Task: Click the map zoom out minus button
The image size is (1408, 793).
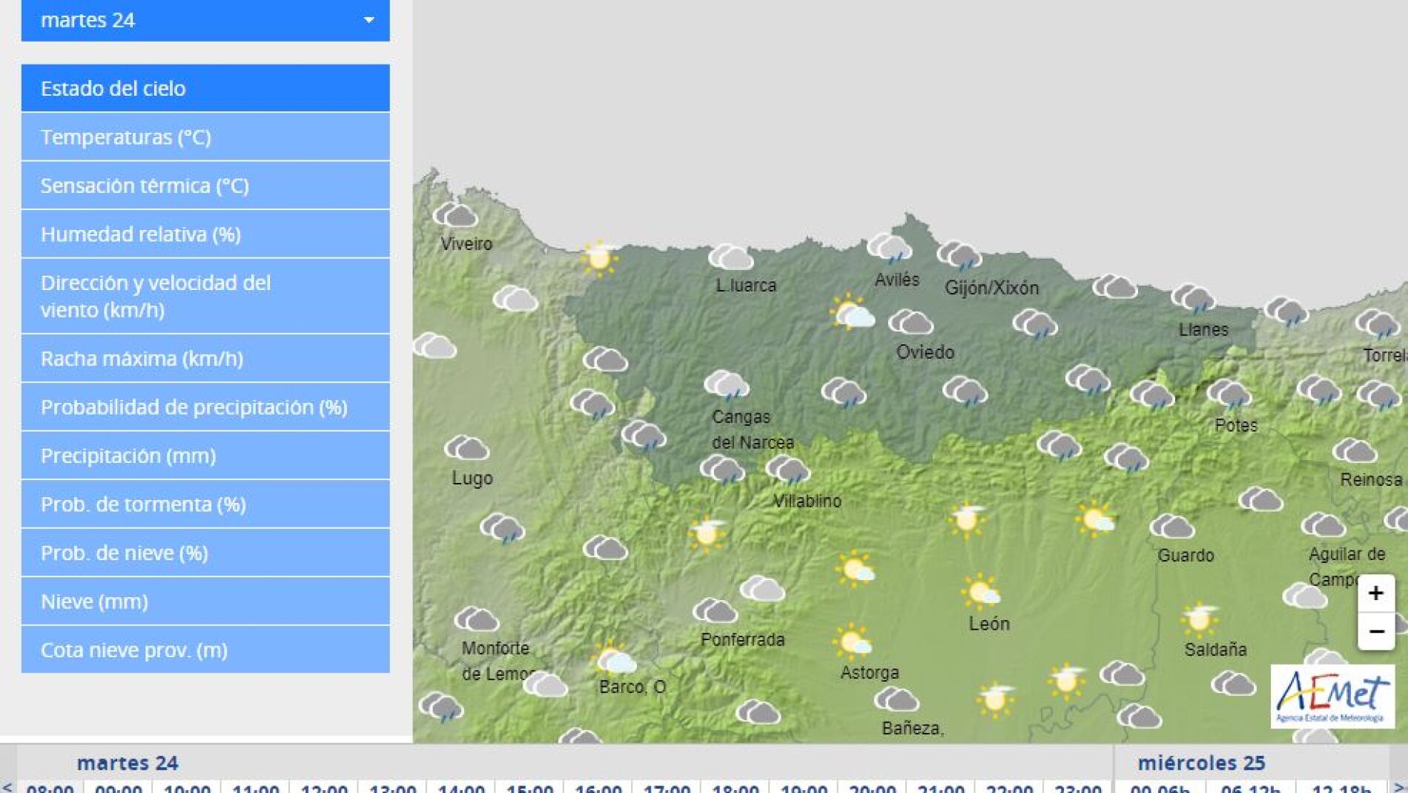Action: (1375, 631)
